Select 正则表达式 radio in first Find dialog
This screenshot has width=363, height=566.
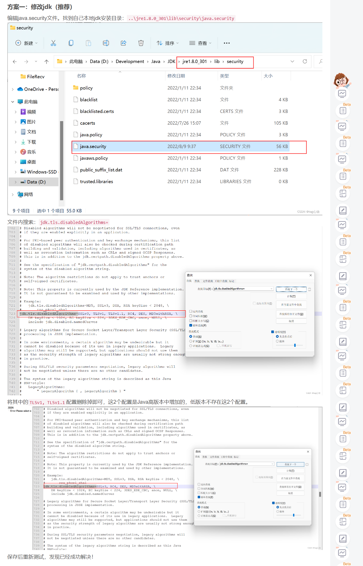pyautogui.click(x=191, y=346)
